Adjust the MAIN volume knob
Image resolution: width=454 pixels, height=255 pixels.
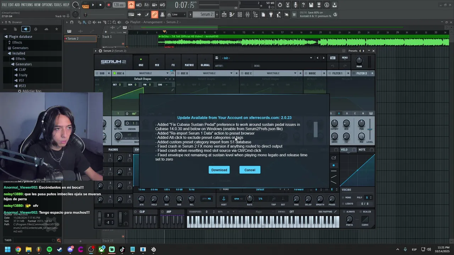point(359,61)
